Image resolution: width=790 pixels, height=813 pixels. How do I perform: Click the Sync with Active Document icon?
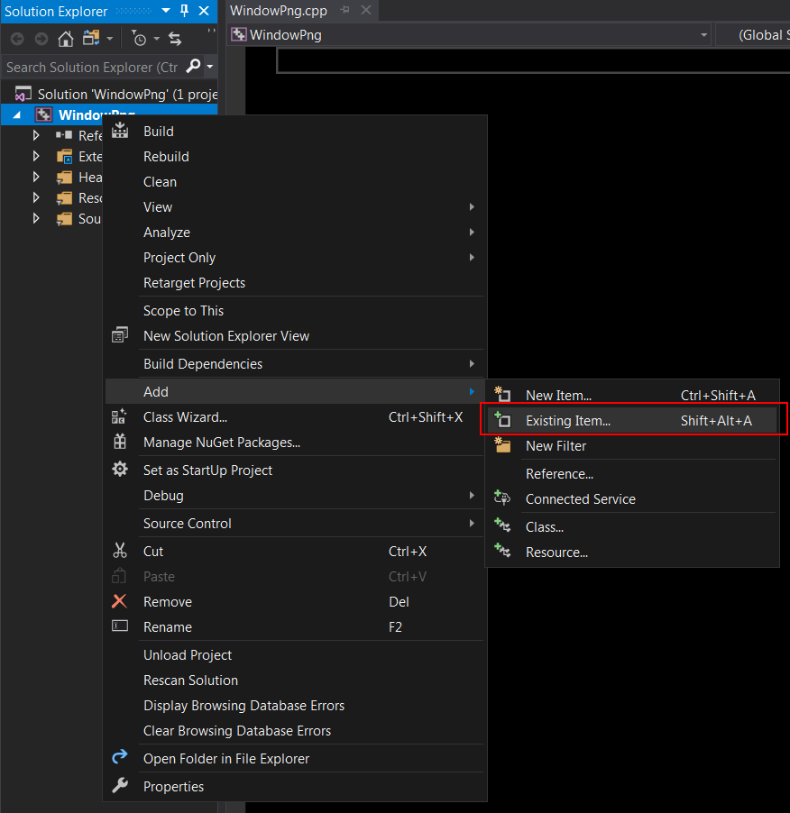(175, 39)
